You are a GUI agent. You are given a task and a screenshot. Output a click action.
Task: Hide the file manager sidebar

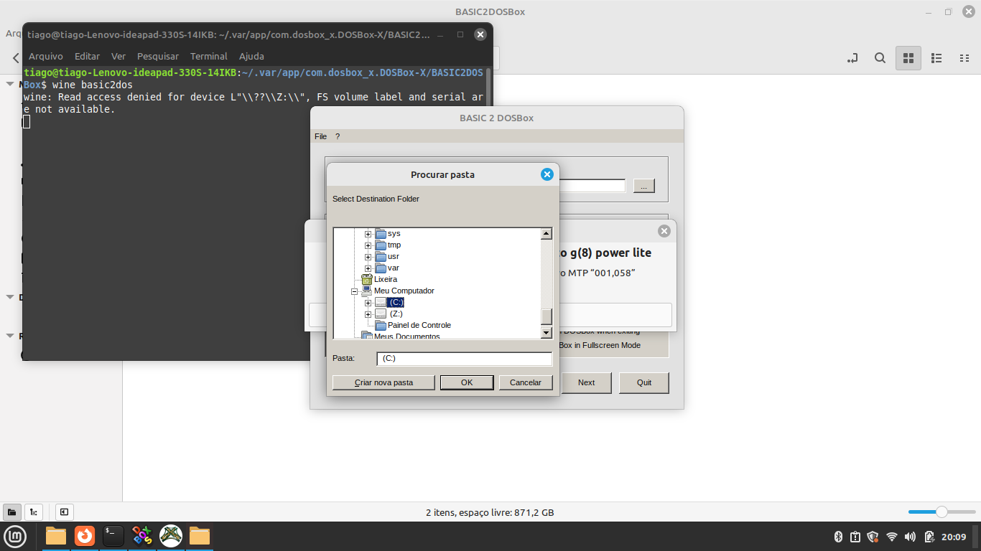pos(64,512)
